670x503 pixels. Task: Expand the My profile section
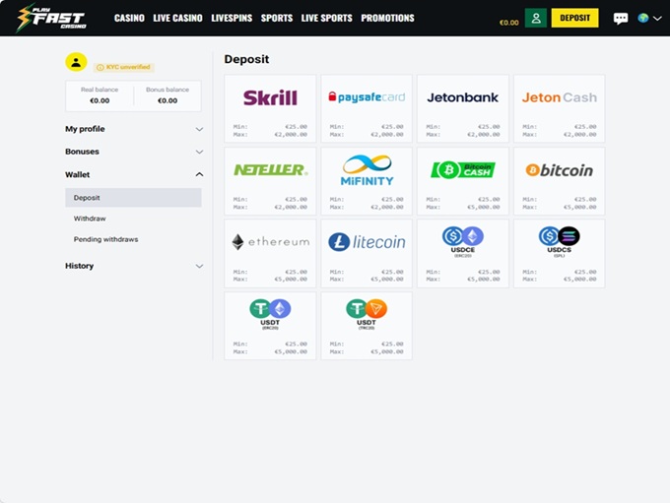pyautogui.click(x=132, y=129)
